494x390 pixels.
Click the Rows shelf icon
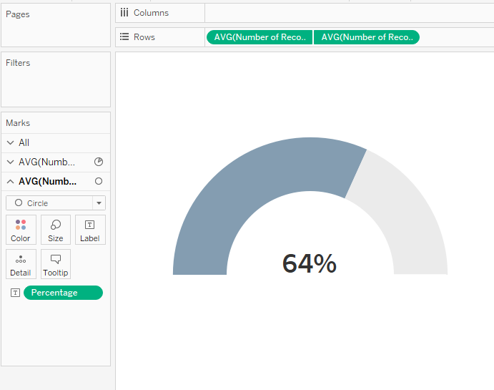124,37
